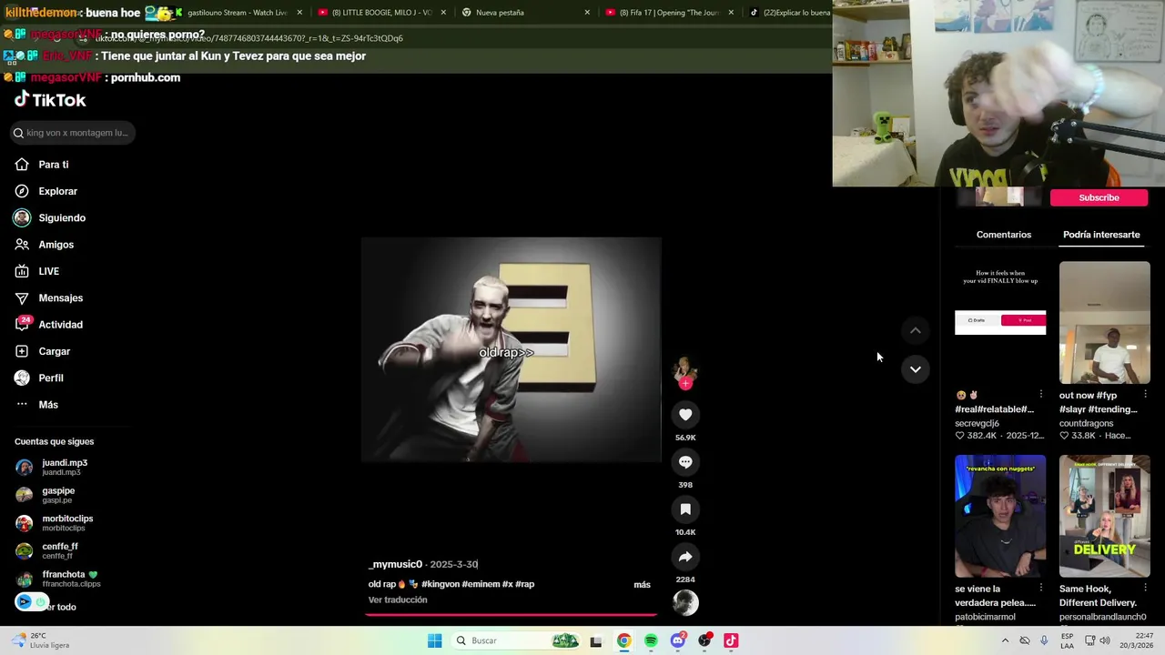The width and height of the screenshot is (1165, 655).
Task: Click the playing Eminem video
Action: pyautogui.click(x=511, y=350)
